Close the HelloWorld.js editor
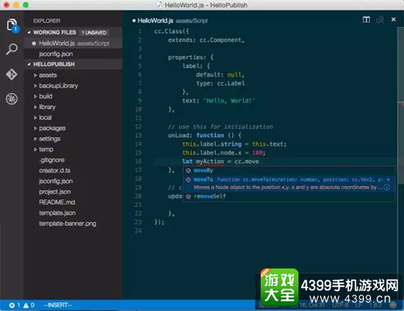 click(x=394, y=19)
